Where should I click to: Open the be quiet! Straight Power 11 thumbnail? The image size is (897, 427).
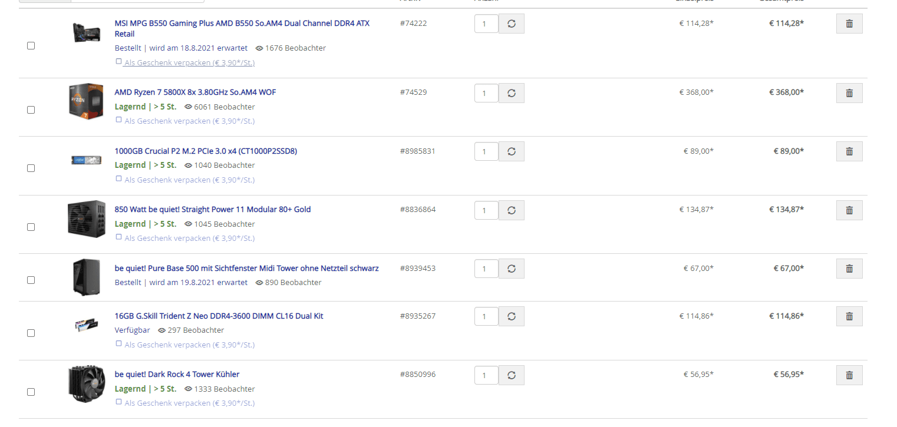86,219
